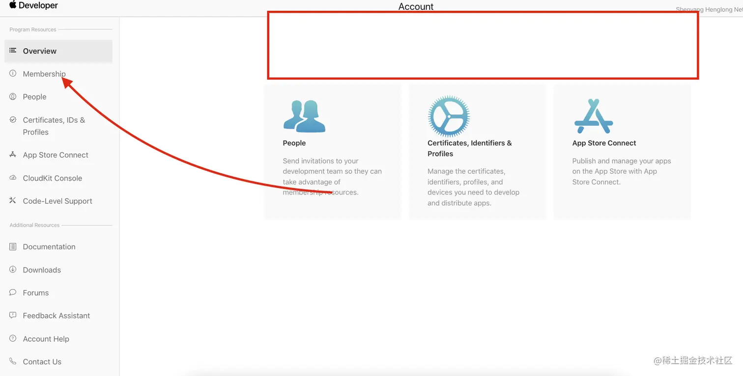Go to People in the sidebar
The width and height of the screenshot is (743, 376).
pyautogui.click(x=34, y=97)
